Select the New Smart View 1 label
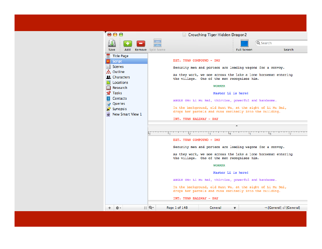 127,114
